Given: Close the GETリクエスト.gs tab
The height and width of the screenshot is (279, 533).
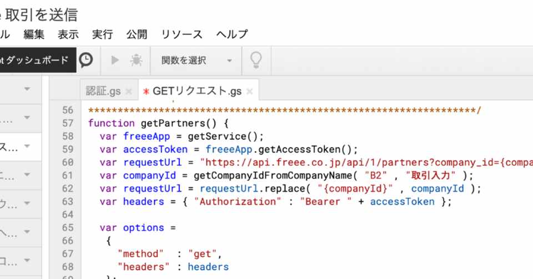Looking at the screenshot, I should pos(249,92).
